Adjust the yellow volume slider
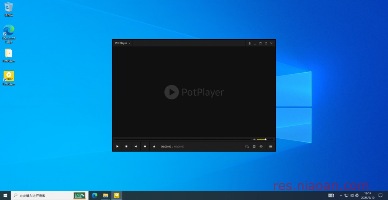This screenshot has height=200, width=388. pos(265,140)
